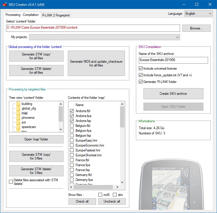The image size is (217, 213).
Task: Click the content folder path field
Action: (93, 28)
